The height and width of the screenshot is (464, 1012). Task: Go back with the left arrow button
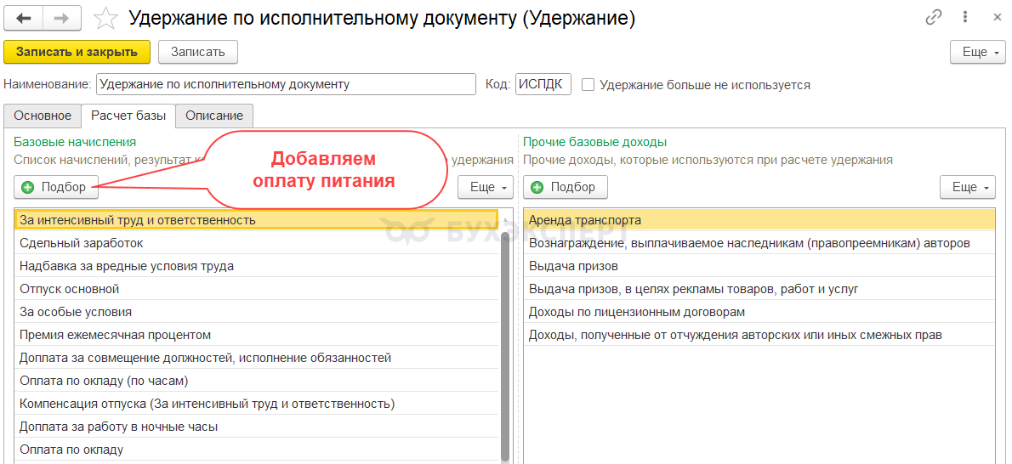tap(23, 18)
